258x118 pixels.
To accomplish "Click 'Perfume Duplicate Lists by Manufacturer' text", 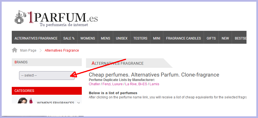I will pos(122,80).
